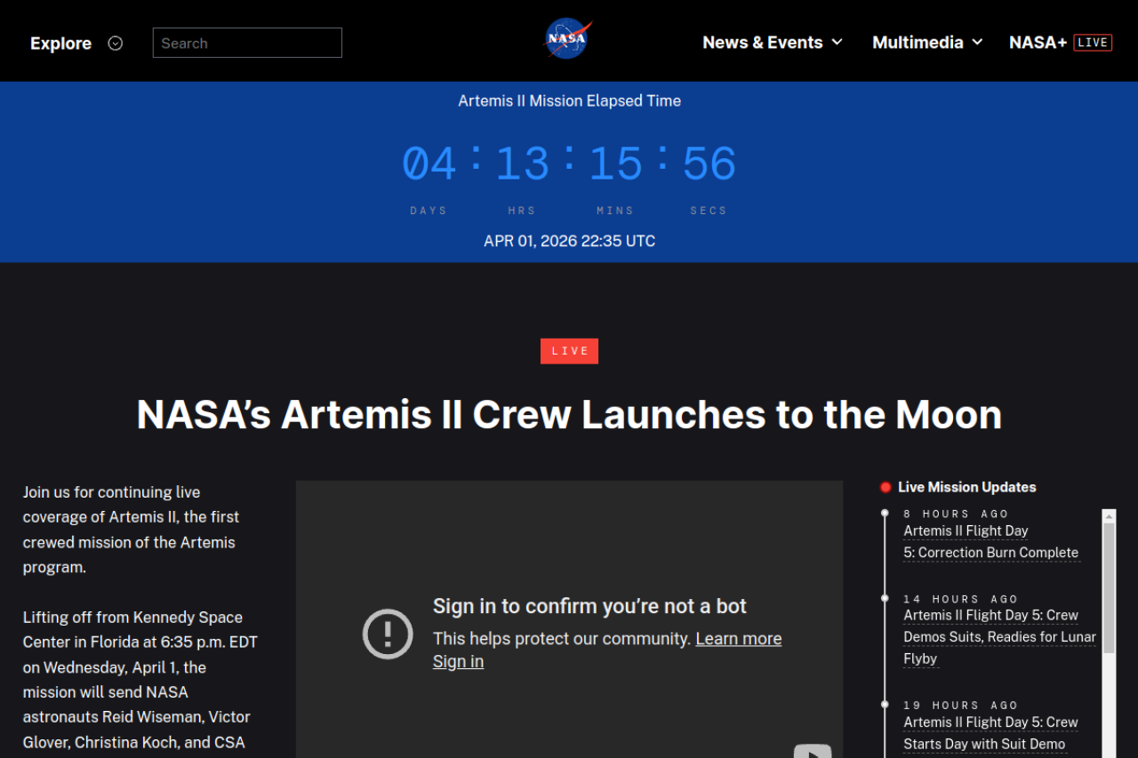Click the exclamation warning icon in video

click(x=388, y=634)
